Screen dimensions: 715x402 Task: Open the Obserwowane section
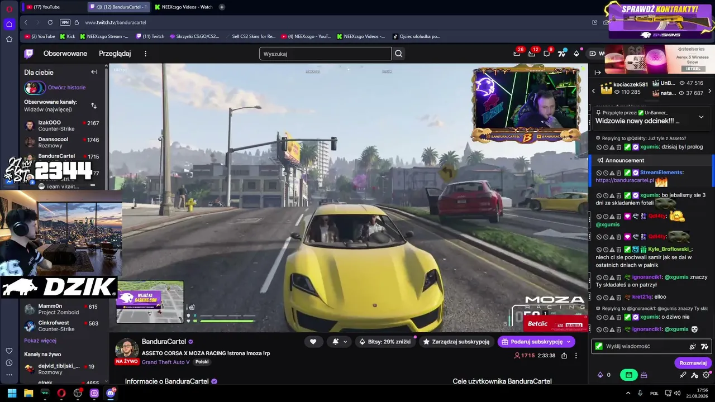65,54
